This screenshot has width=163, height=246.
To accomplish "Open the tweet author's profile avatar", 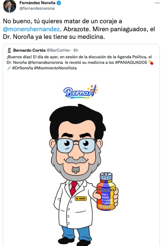I will pyautogui.click(x=9, y=7).
